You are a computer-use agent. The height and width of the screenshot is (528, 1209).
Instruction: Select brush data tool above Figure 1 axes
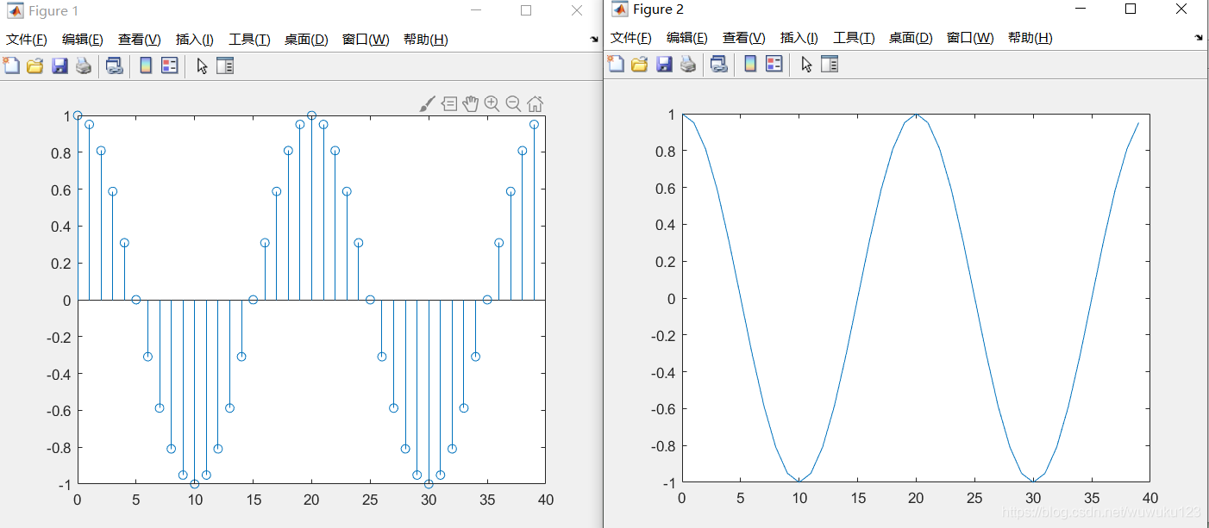427,104
